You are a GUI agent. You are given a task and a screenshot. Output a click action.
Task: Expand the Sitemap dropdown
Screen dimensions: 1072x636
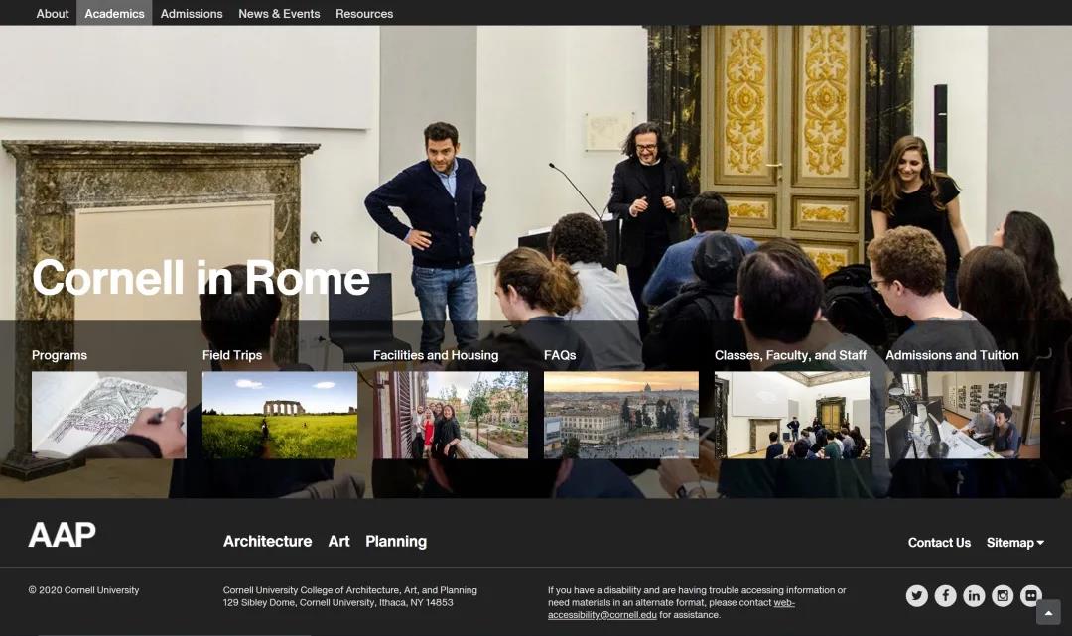click(1015, 543)
